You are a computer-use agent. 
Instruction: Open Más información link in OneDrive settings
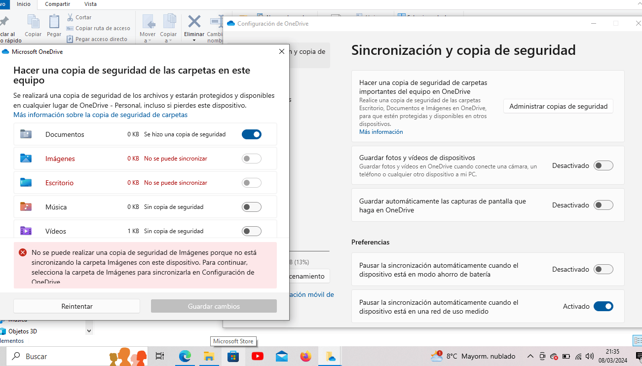coord(381,132)
